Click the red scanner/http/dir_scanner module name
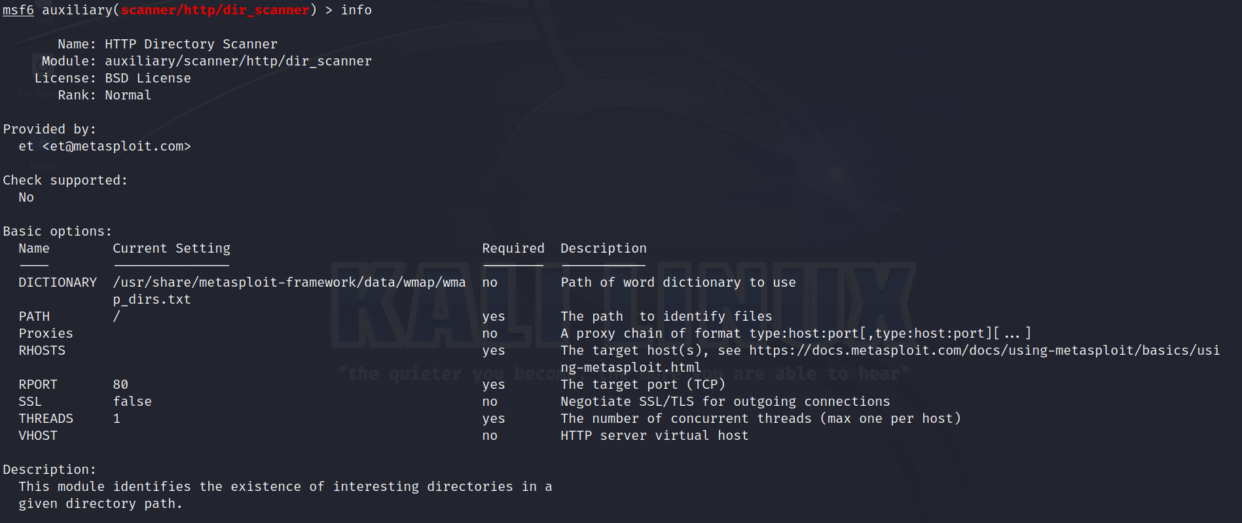Screen dimensions: 1242x523 pyautogui.click(x=215, y=10)
